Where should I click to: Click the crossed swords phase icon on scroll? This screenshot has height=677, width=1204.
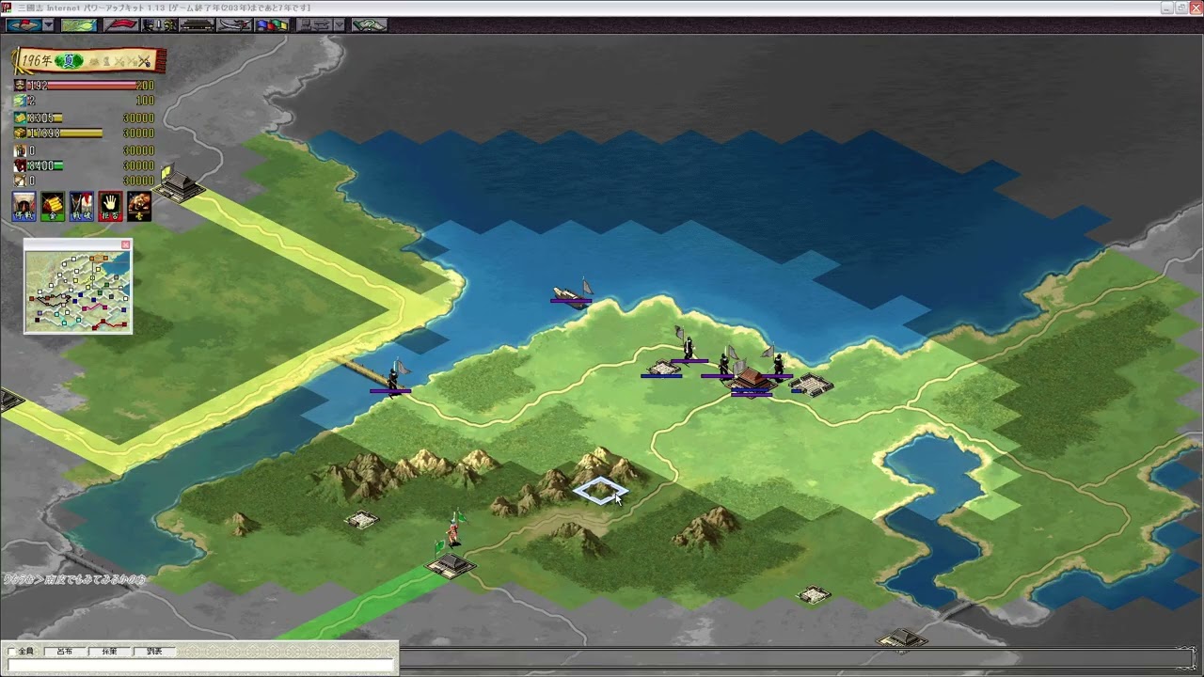click(x=144, y=61)
